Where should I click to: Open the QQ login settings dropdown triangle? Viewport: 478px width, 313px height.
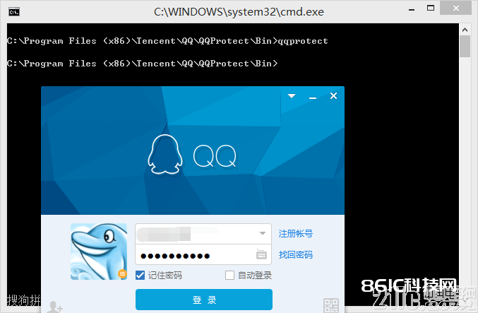pos(292,96)
